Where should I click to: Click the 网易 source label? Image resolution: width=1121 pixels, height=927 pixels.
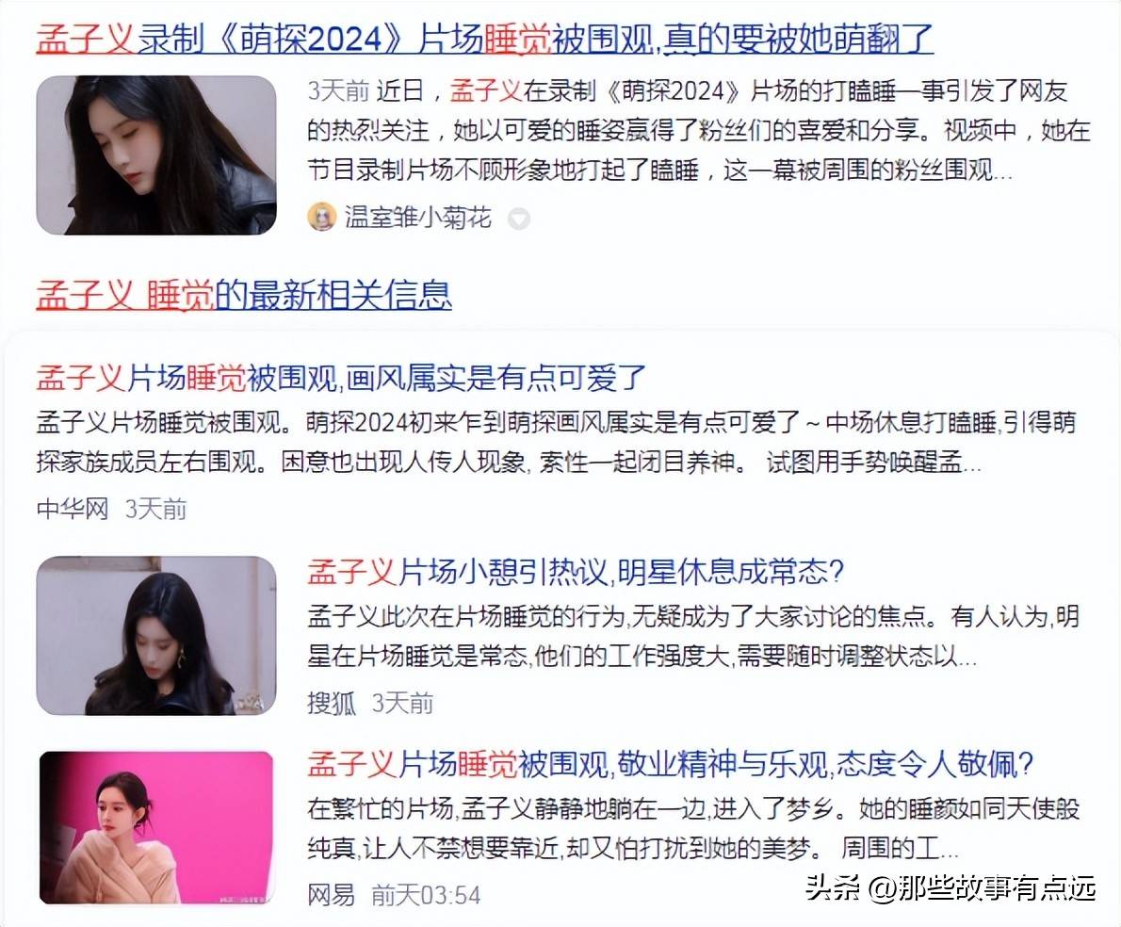click(x=331, y=895)
